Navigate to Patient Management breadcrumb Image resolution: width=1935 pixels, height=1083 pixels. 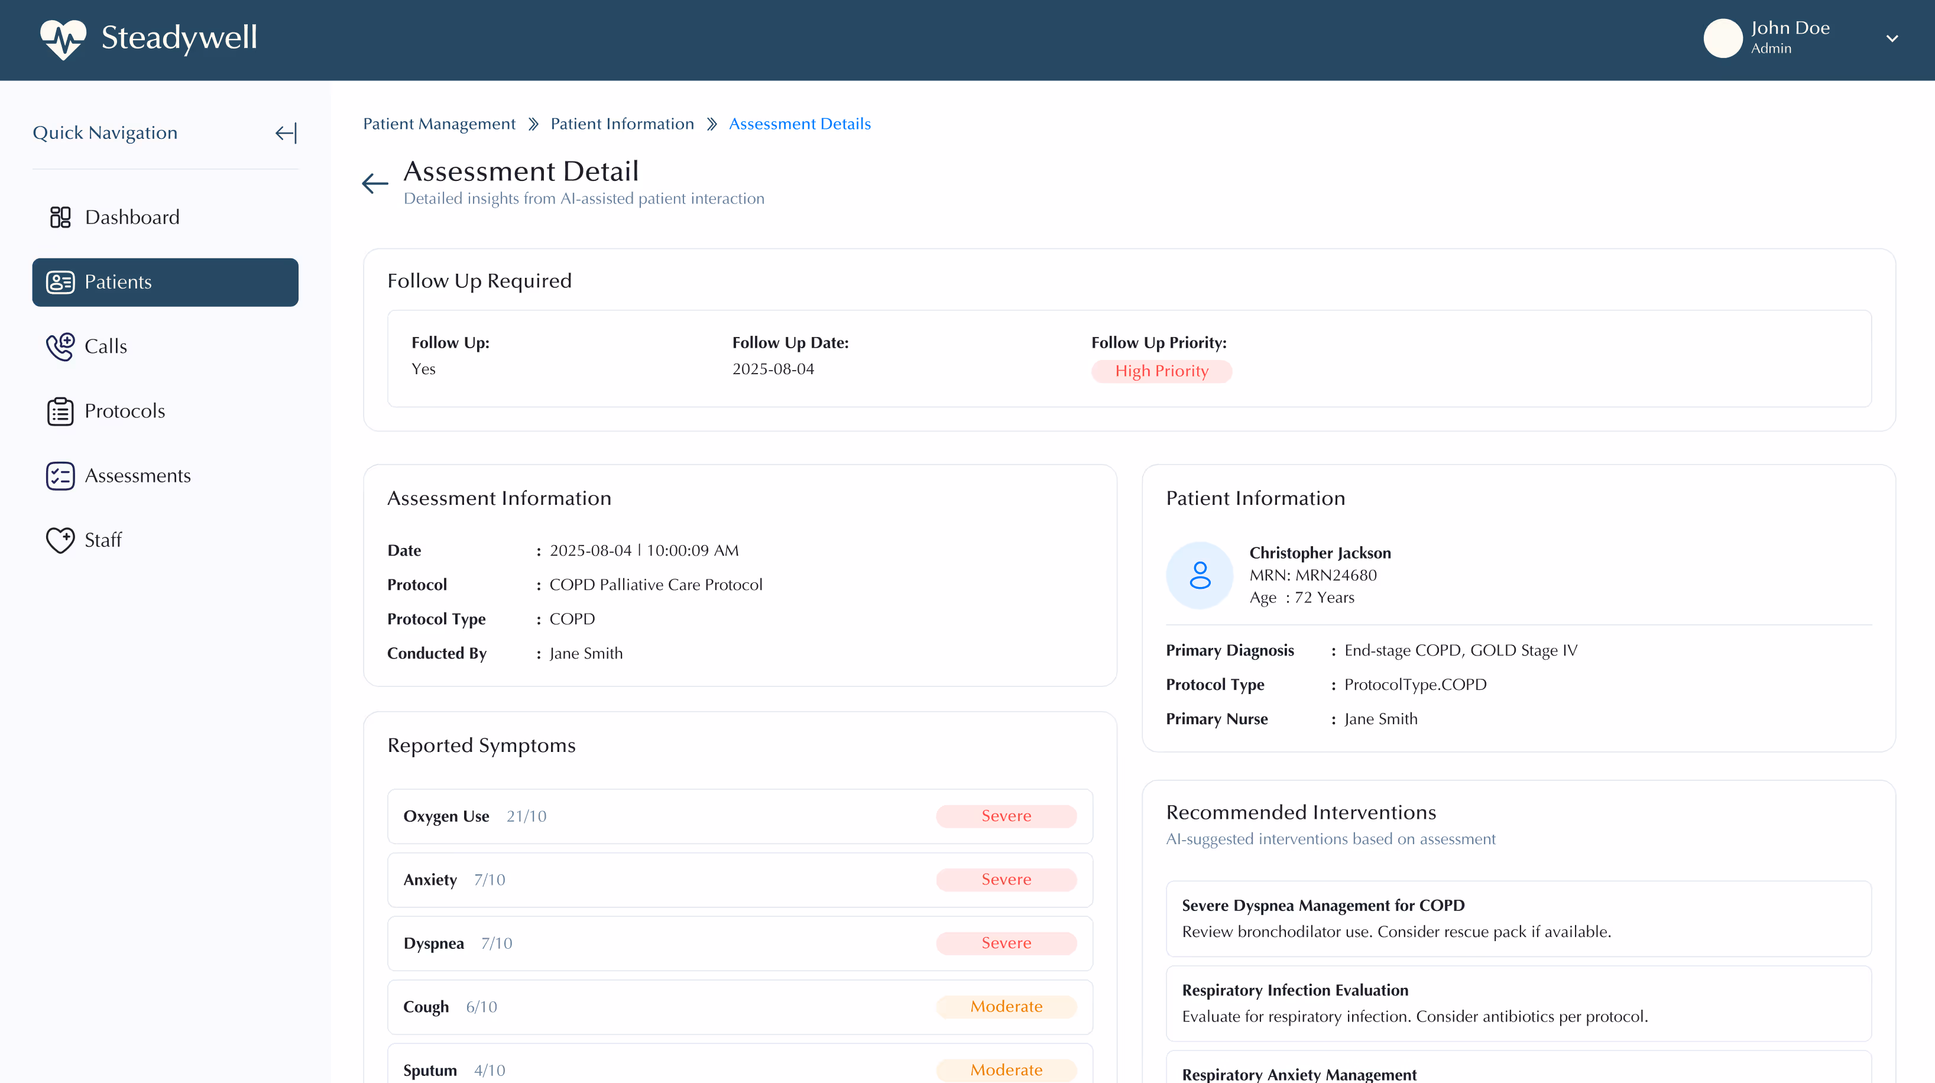pyautogui.click(x=439, y=124)
